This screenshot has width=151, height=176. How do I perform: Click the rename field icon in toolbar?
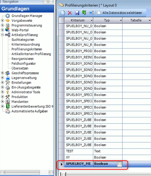coord(91,13)
